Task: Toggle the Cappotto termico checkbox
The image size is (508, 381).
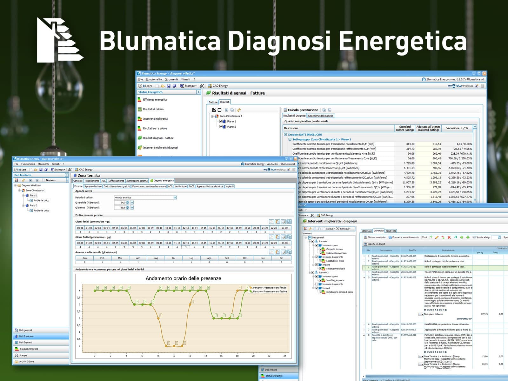Action: tap(320, 249)
